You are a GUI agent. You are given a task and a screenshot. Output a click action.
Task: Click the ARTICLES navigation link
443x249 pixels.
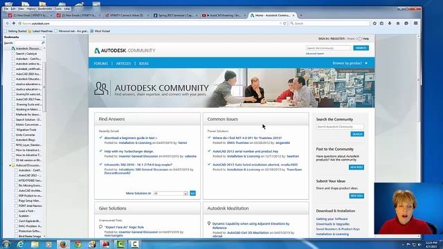(123, 64)
